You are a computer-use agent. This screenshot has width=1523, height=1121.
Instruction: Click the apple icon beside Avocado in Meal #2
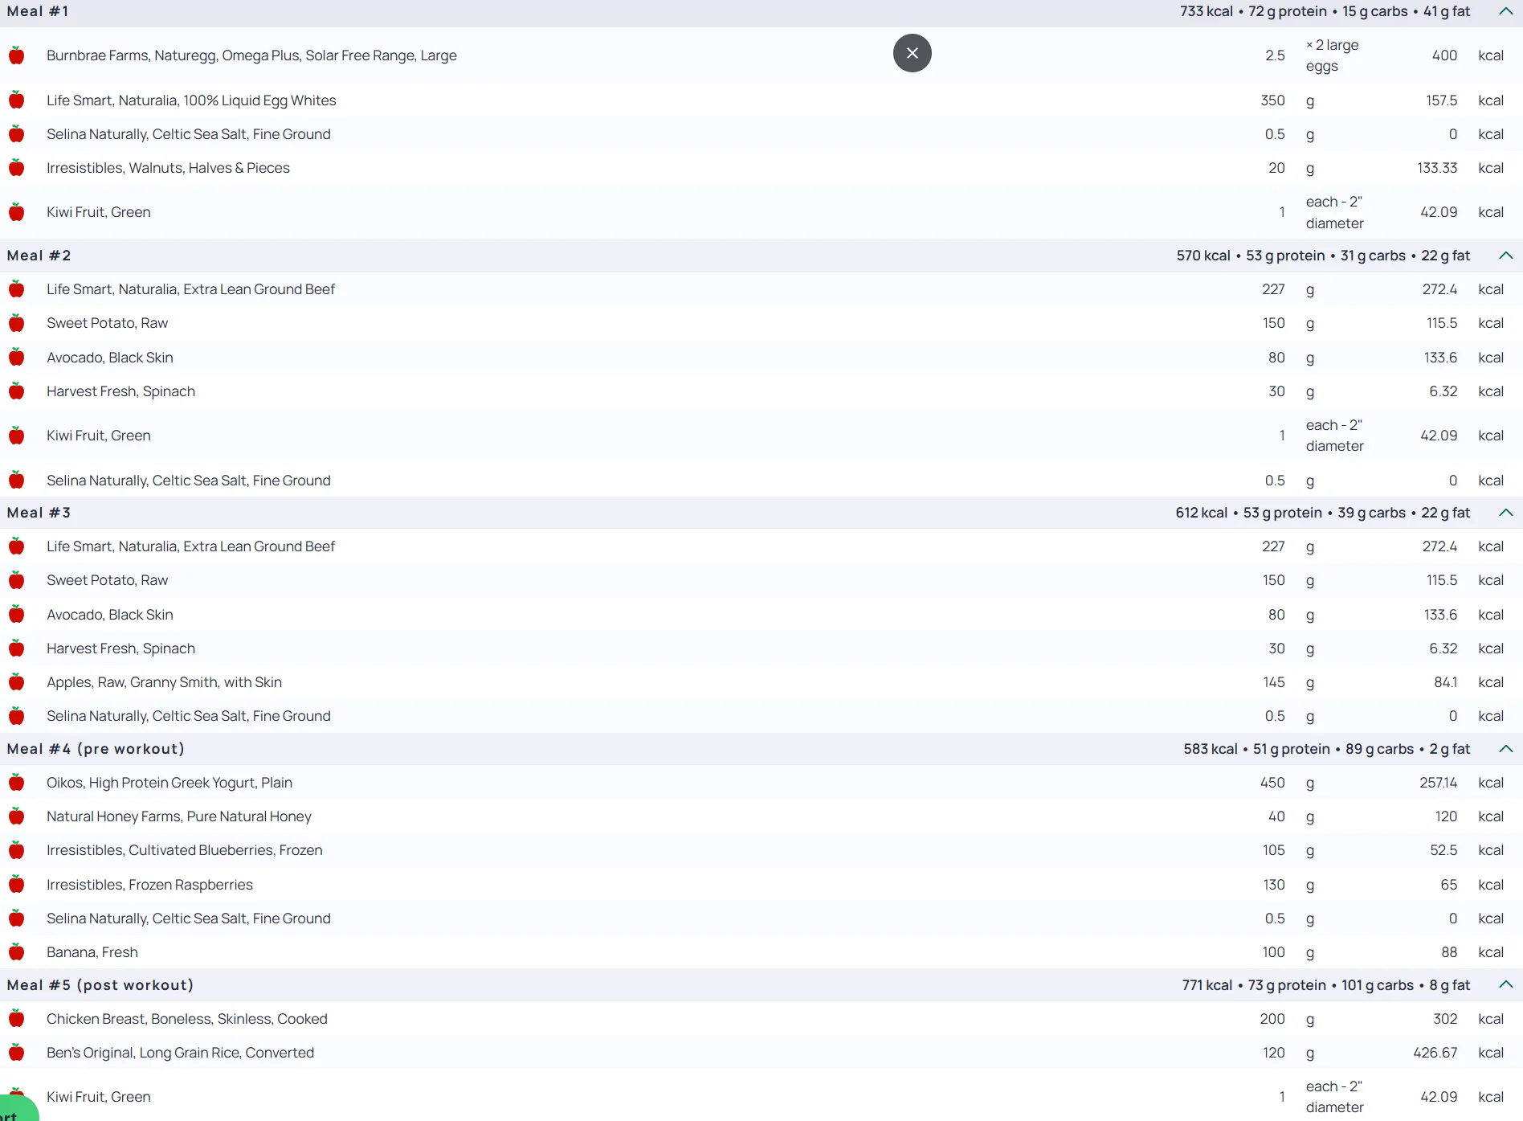pyautogui.click(x=16, y=358)
